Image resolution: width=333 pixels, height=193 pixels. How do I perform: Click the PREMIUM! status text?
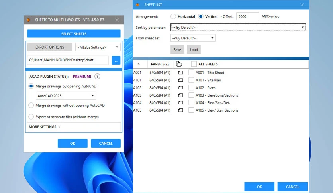pos(82,76)
